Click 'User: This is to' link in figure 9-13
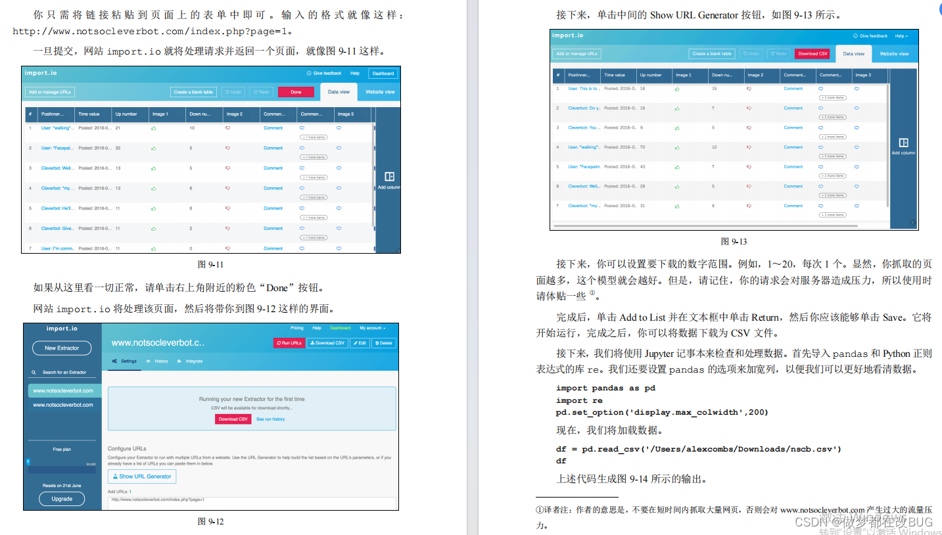This screenshot has width=942, height=535. [583, 89]
